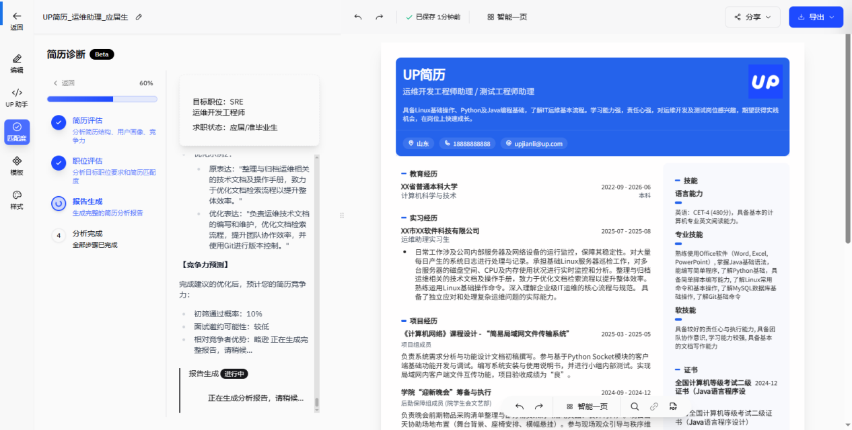The height and width of the screenshot is (430, 852).
Task: Click the analysis report panel's vertical scrollbar
Action: (x=317, y=282)
